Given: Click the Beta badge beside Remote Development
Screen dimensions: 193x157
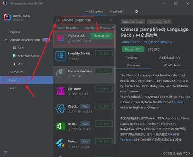Looking at the screenshot, I should 46,40.
